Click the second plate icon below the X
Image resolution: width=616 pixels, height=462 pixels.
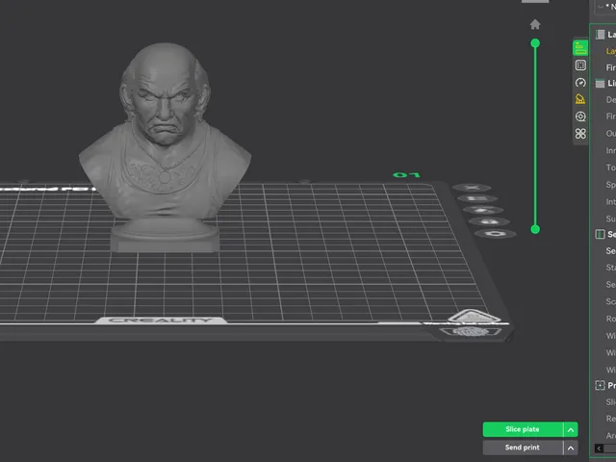click(477, 199)
